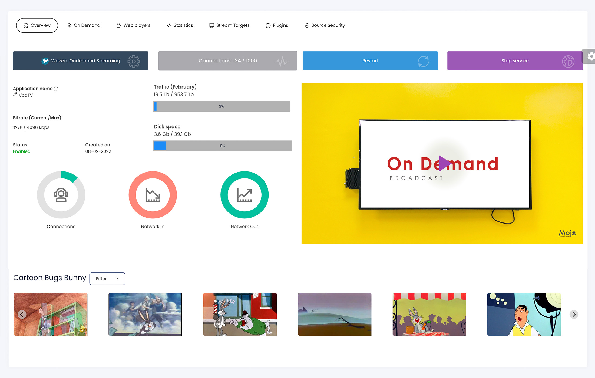Click the Connections headset gauge icon

tap(61, 195)
